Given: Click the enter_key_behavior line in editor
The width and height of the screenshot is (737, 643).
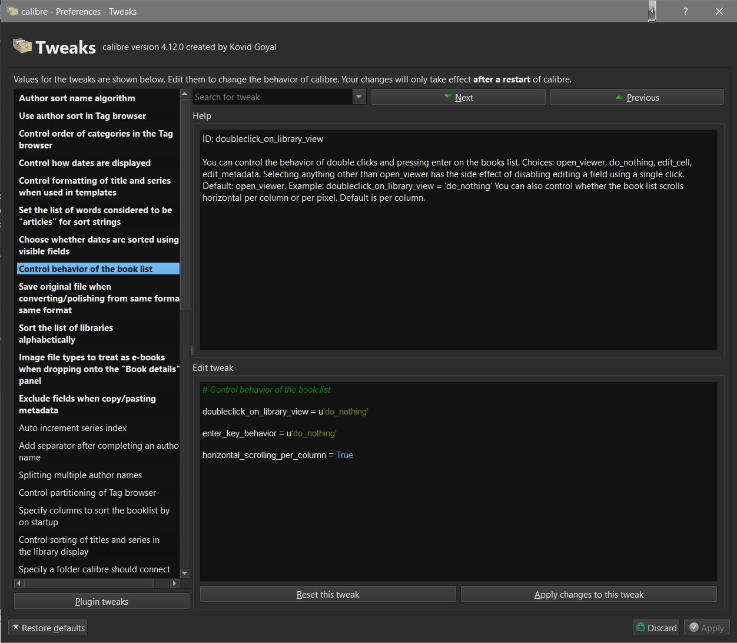Looking at the screenshot, I should (x=270, y=433).
